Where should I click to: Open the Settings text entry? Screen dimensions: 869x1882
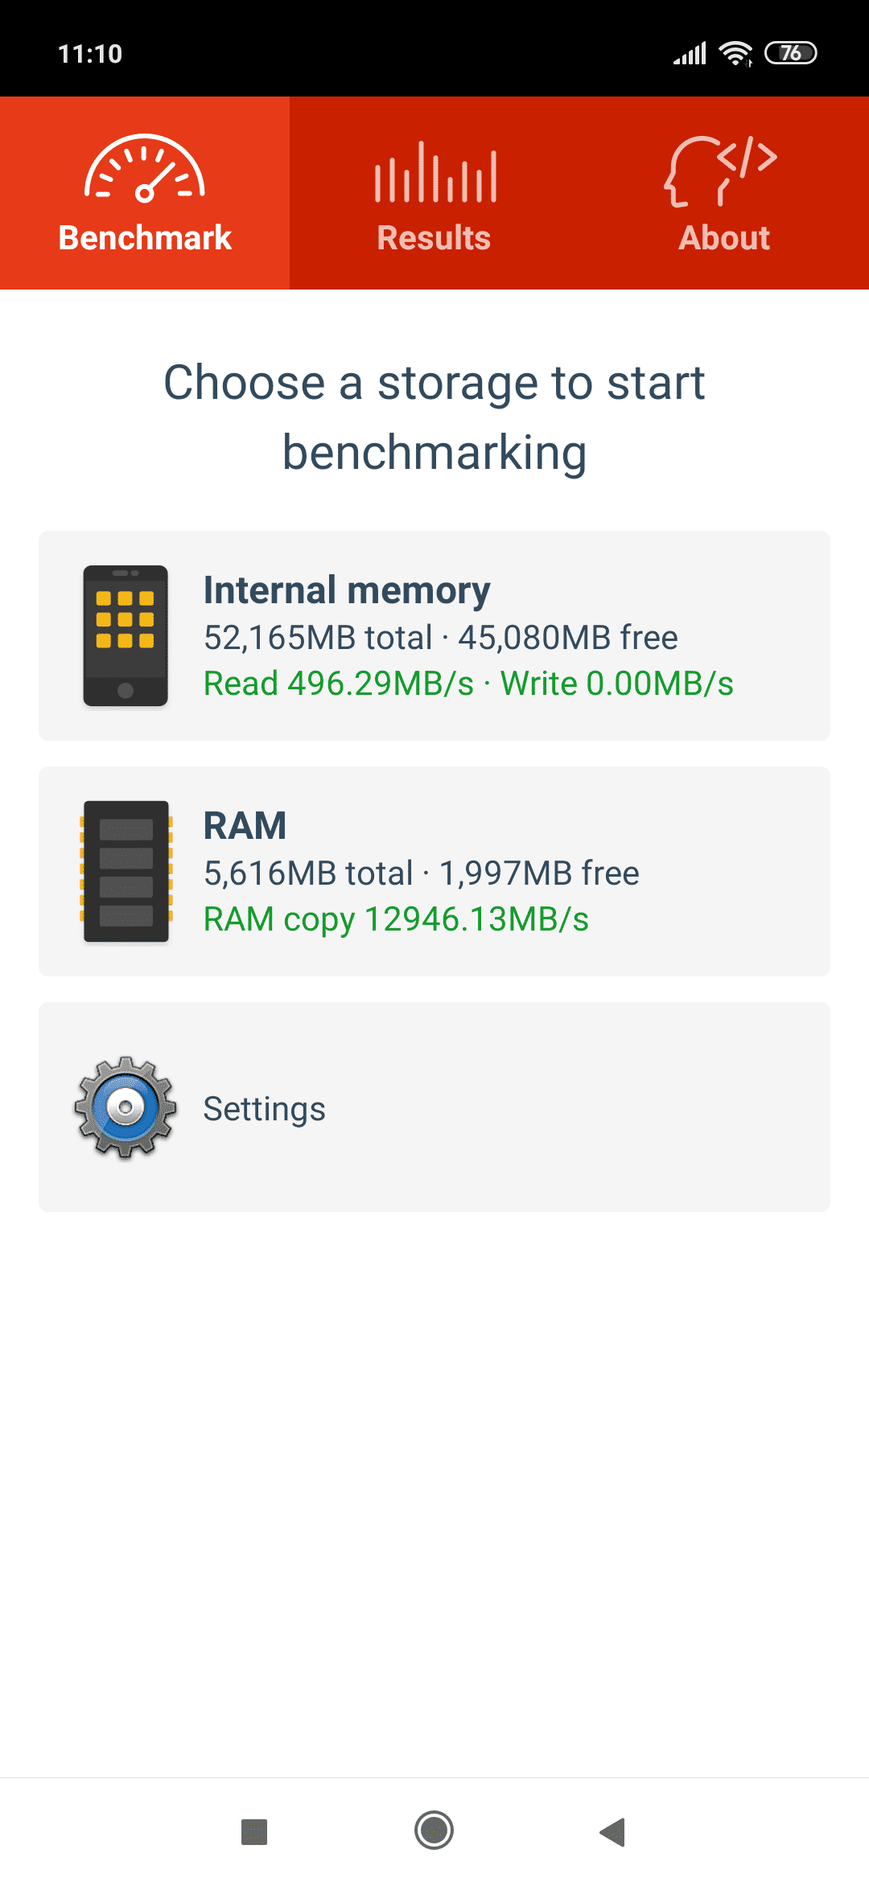[264, 1109]
